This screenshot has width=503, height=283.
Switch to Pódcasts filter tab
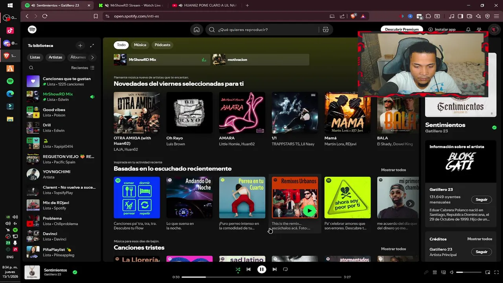point(162,45)
